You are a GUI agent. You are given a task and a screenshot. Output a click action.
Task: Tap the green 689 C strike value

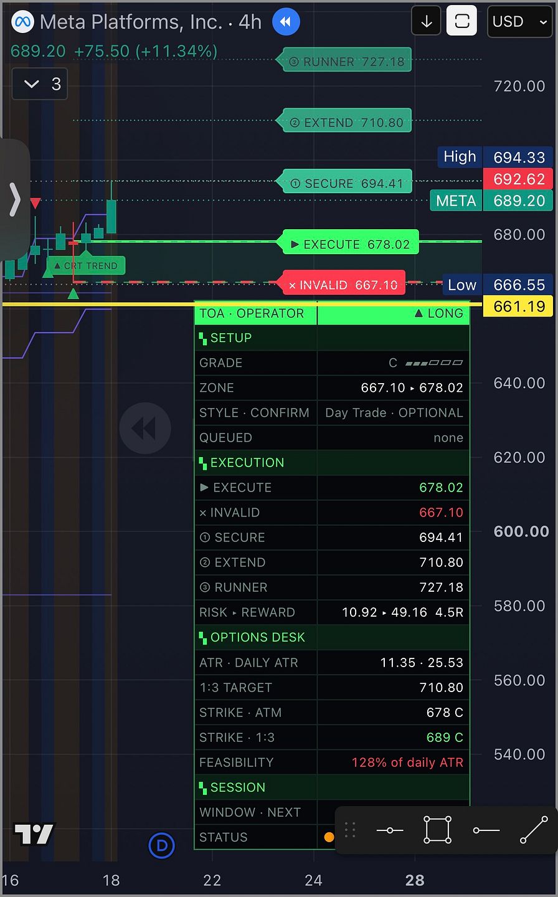coord(445,738)
